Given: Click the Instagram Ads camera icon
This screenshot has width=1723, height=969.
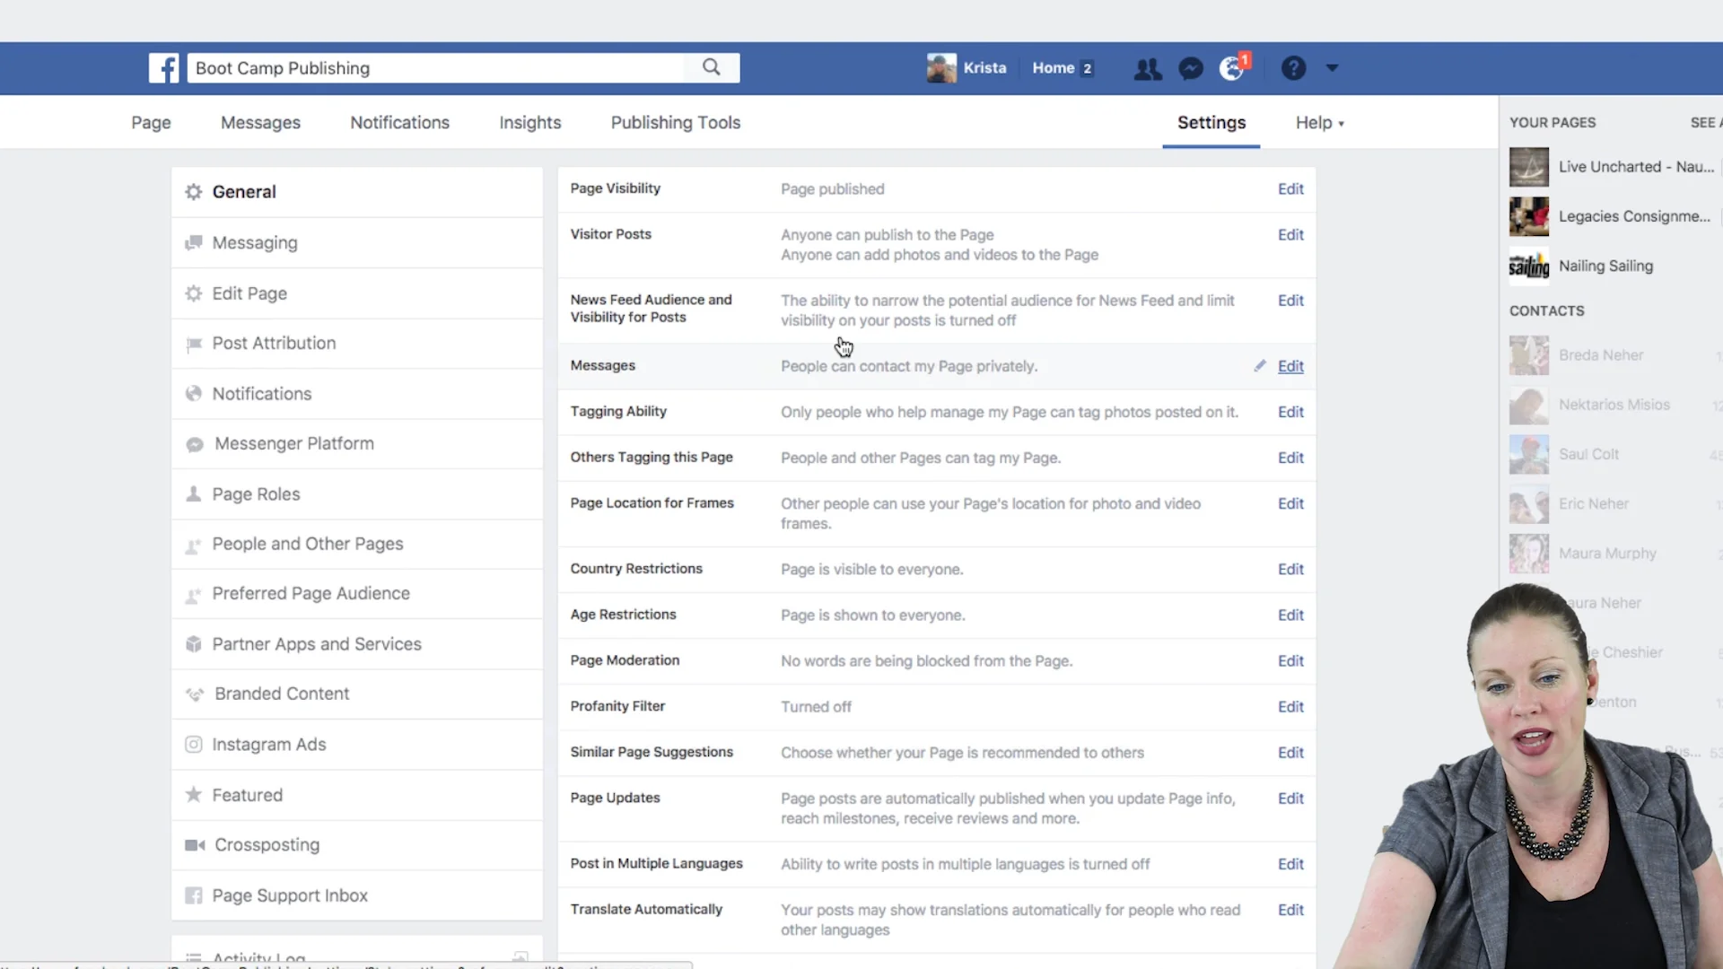Looking at the screenshot, I should 193,744.
